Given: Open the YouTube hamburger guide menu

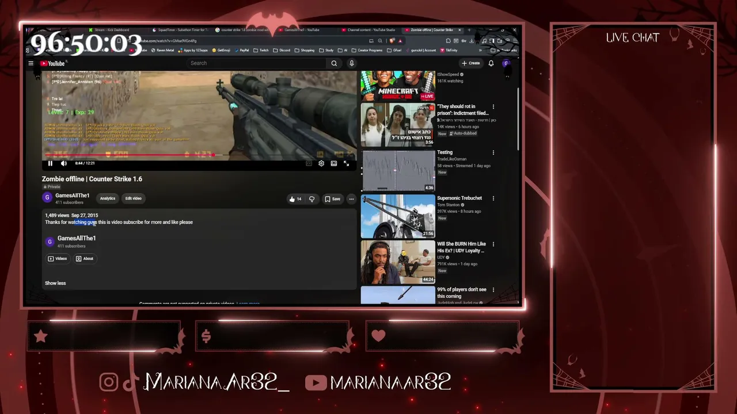Looking at the screenshot, I should point(31,63).
